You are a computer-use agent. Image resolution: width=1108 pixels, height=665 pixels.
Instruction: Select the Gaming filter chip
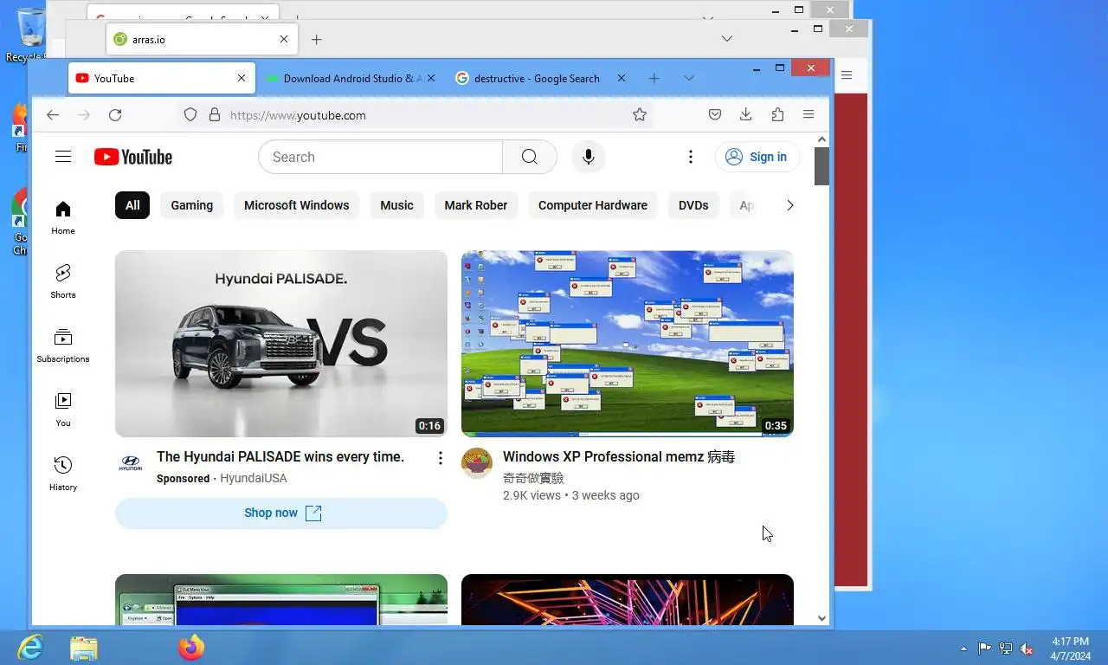(x=192, y=205)
